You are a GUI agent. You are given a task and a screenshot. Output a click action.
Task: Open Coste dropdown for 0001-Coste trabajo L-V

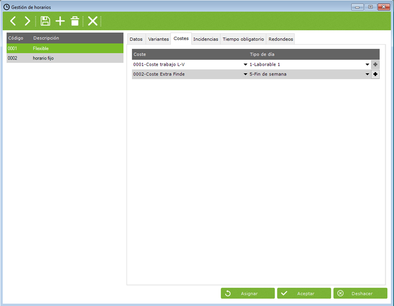[x=245, y=64]
